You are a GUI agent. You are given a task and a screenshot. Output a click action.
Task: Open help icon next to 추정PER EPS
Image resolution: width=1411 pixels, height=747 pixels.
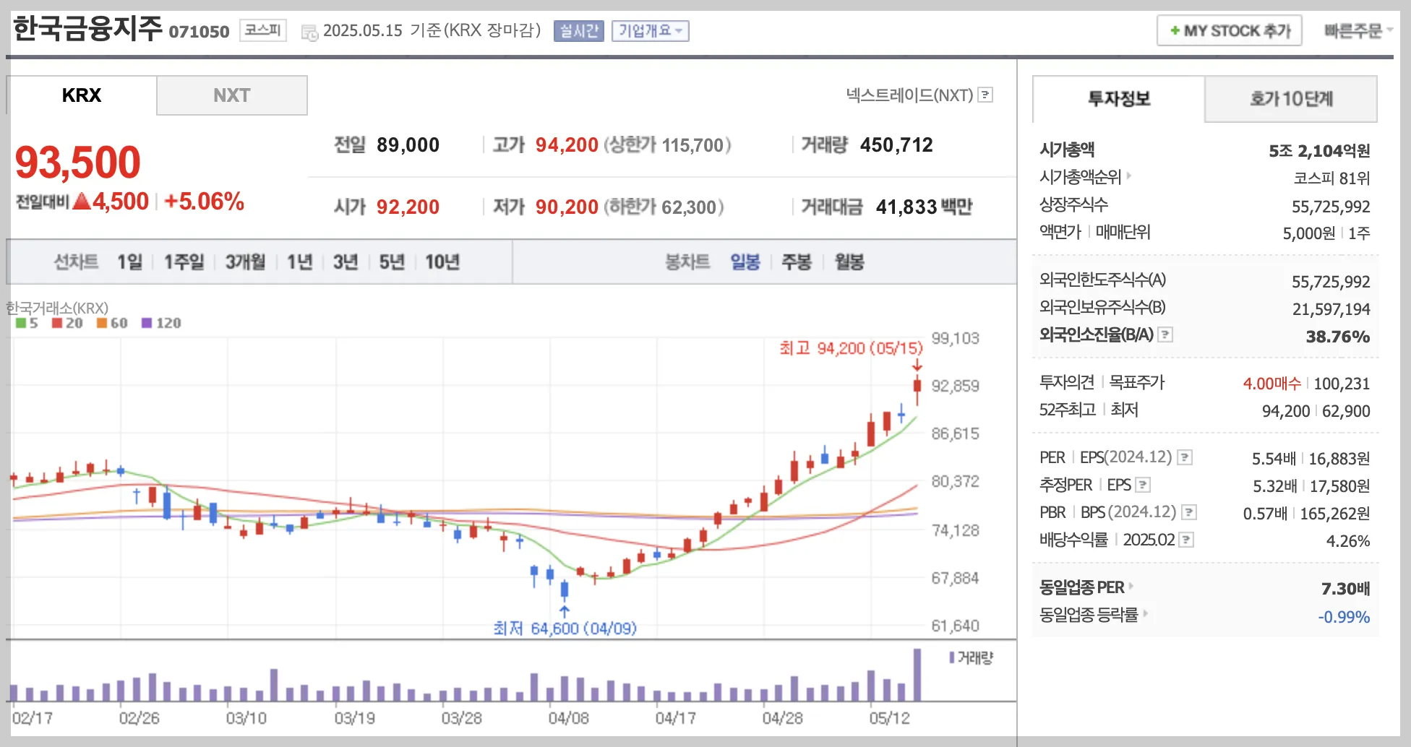point(1143,485)
